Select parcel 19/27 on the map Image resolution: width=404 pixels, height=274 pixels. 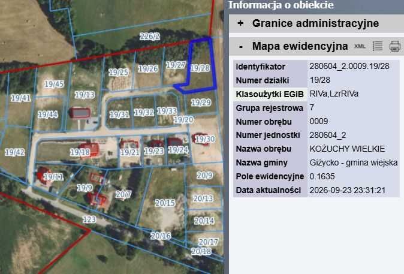point(176,65)
